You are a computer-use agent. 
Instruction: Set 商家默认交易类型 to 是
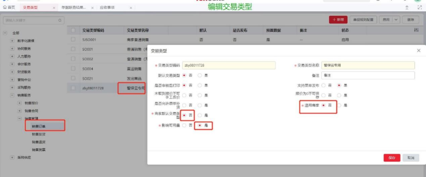coord(200,116)
